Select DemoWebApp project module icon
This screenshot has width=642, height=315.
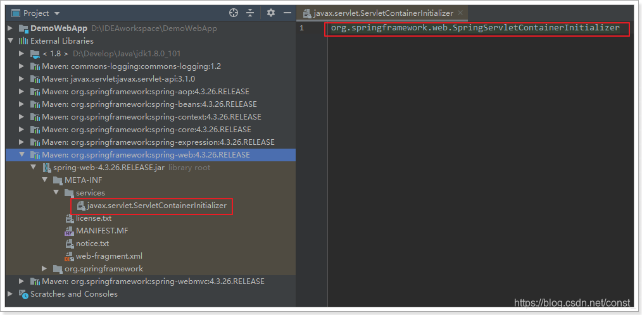[x=23, y=28]
